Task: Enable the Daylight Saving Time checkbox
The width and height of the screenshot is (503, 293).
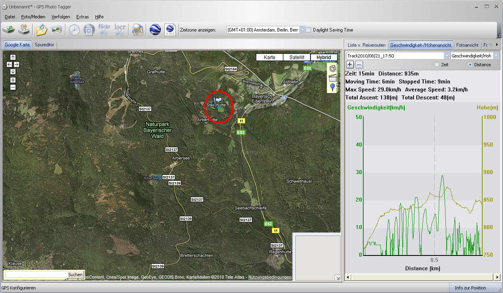Action: (x=308, y=30)
